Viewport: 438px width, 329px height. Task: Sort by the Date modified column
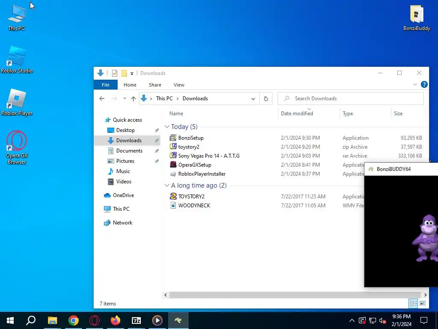tap(297, 113)
